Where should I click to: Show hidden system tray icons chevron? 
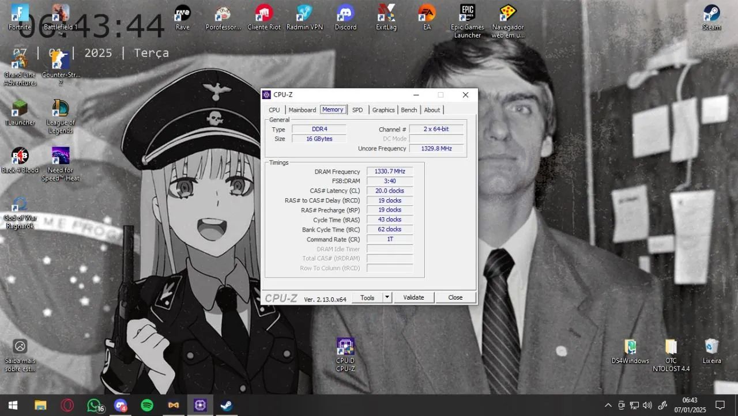tap(608, 405)
